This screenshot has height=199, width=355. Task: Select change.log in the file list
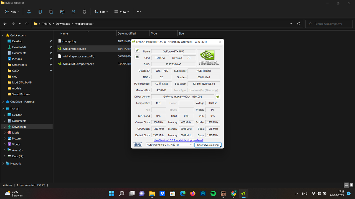tap(69, 41)
